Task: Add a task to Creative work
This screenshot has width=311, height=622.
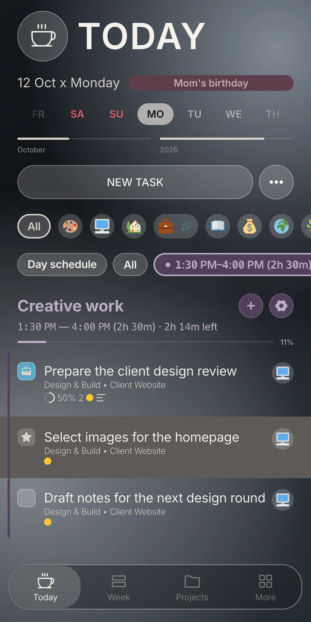Action: tap(251, 306)
